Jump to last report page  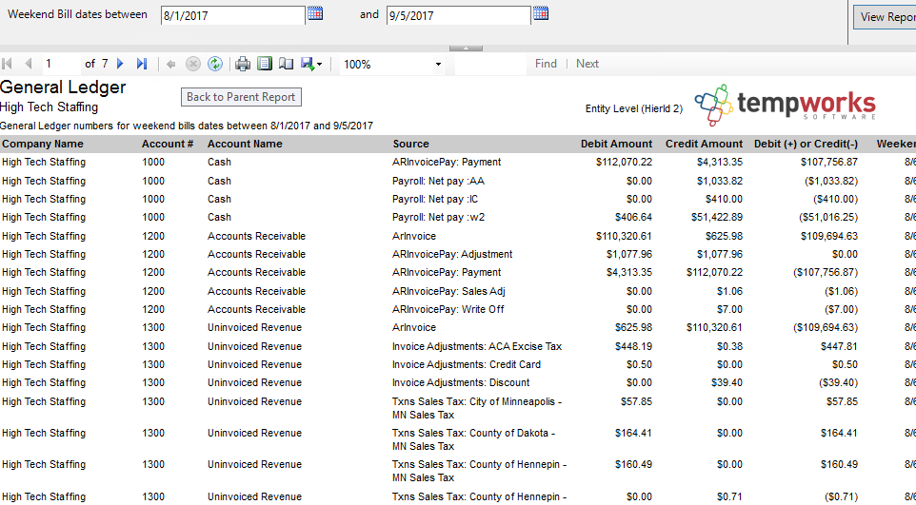pos(142,64)
